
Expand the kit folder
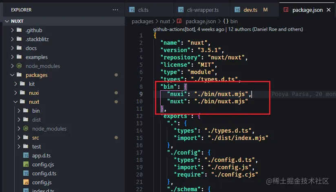point(15,84)
